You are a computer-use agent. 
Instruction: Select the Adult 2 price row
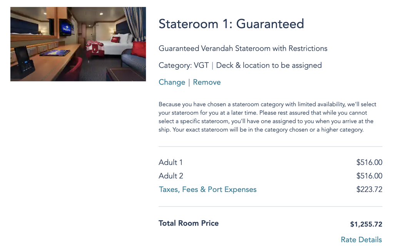point(171,176)
